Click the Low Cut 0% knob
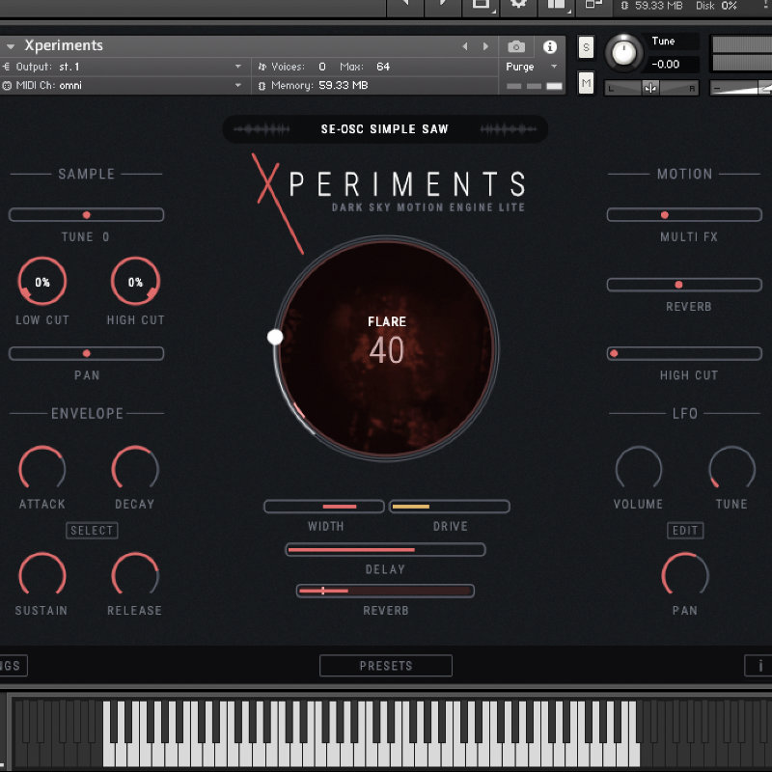772x772 pixels. click(42, 282)
